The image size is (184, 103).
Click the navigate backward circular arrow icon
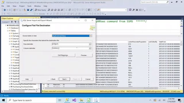coord(5,10)
